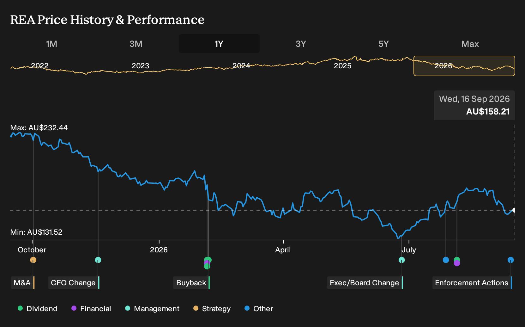Select the teal Management marker above CFO Change
This screenshot has width=525, height=327.
[98, 260]
